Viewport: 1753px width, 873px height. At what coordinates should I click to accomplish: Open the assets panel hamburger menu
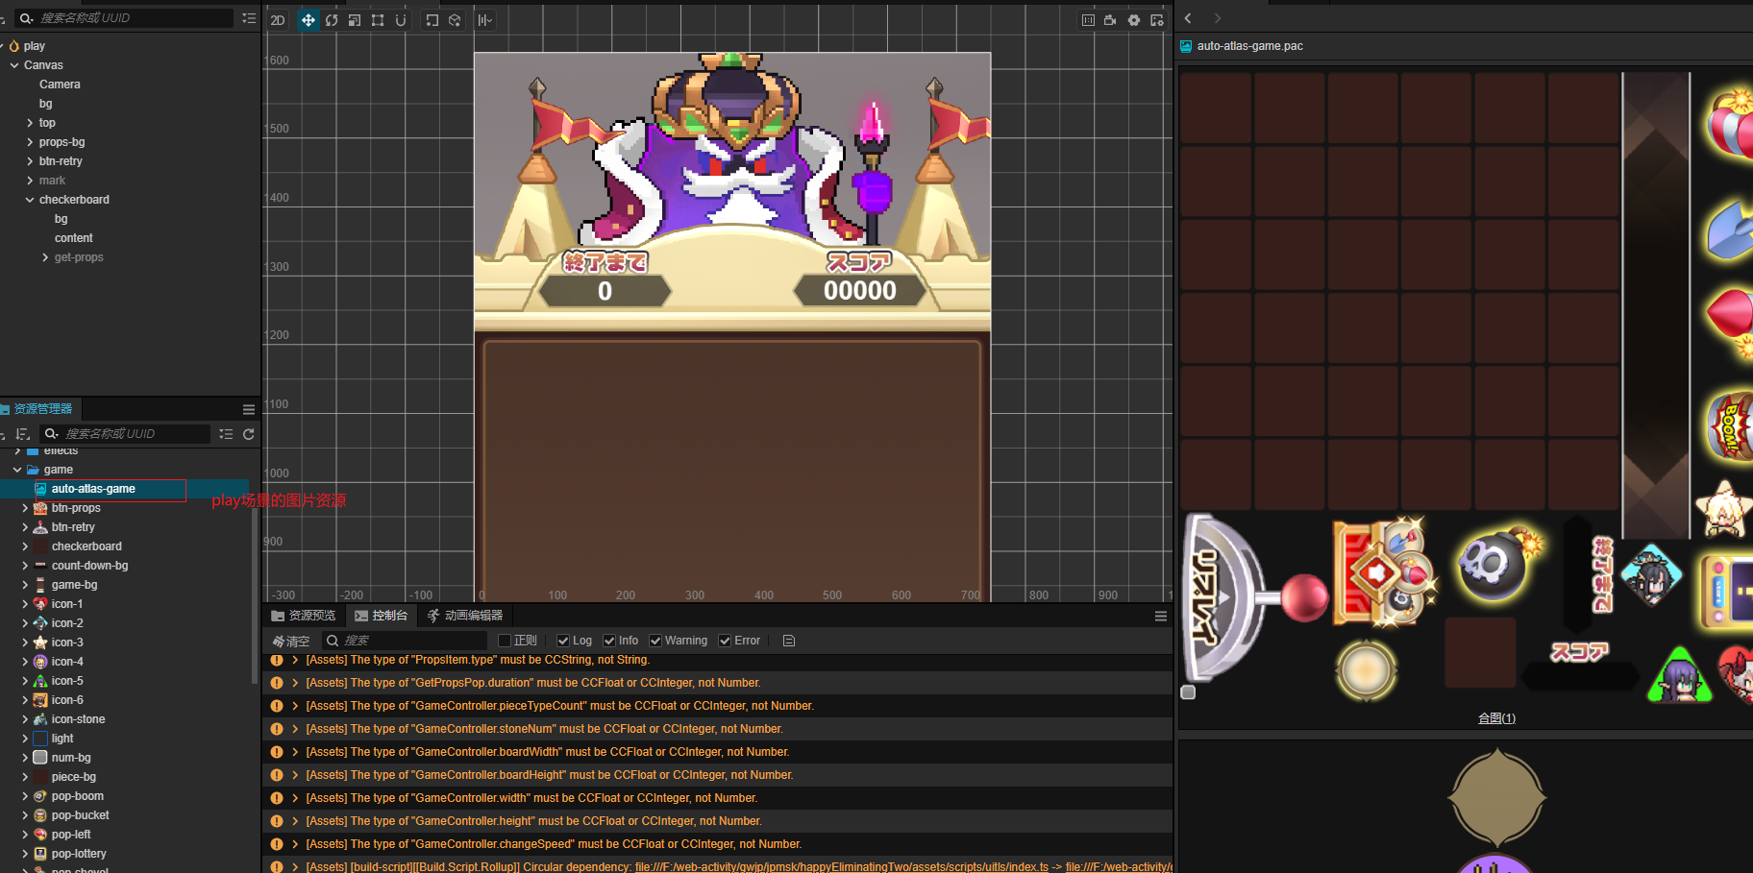249,409
